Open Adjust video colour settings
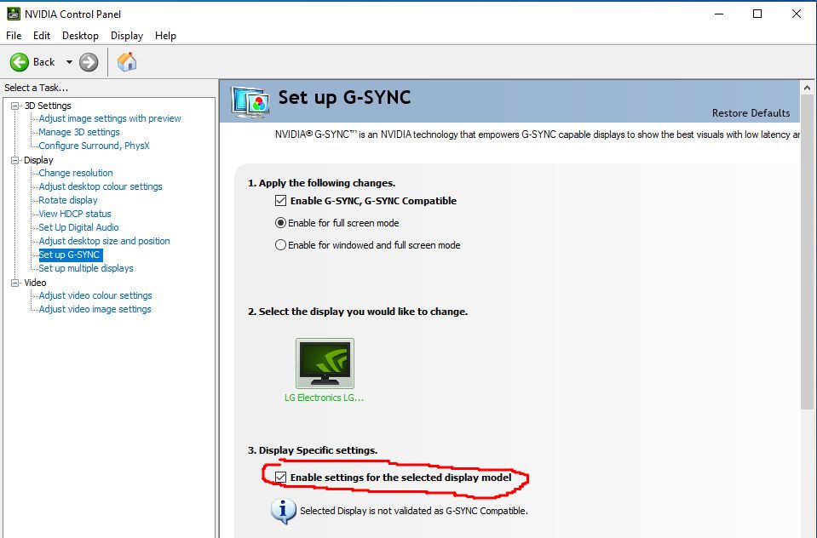The image size is (817, 538). (95, 295)
